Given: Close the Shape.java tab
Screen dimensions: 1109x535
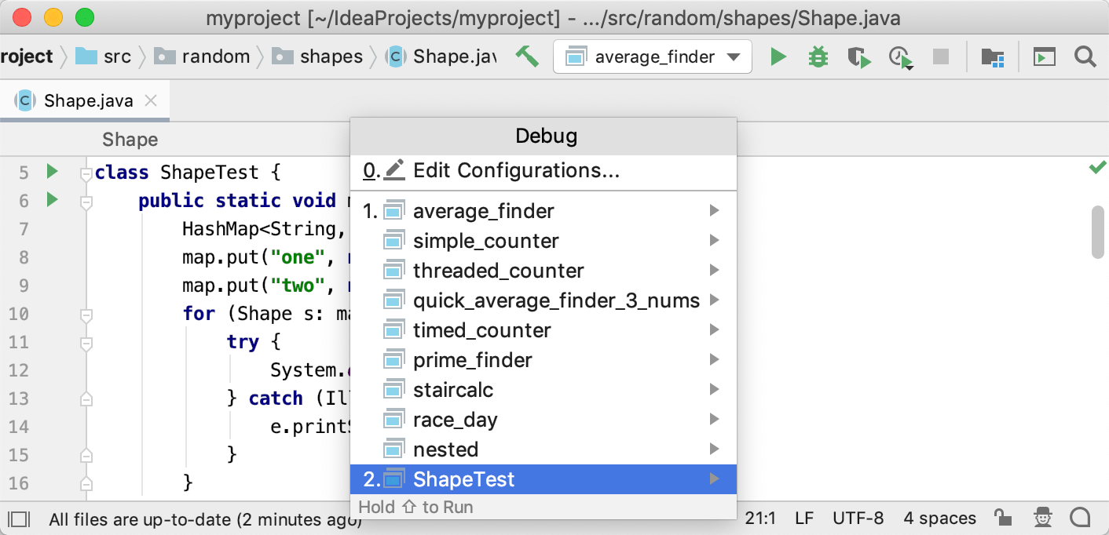Looking at the screenshot, I should pos(152,100).
